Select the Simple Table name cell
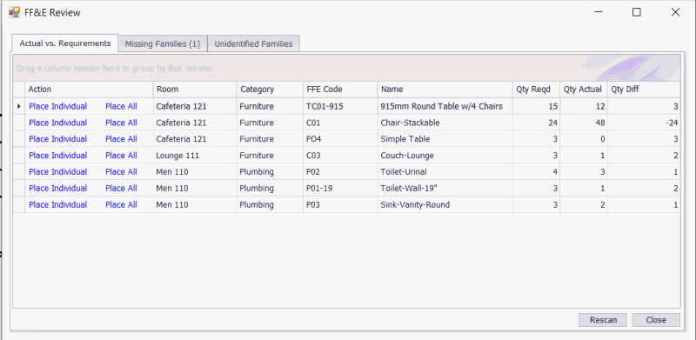The width and height of the screenshot is (696, 340). pyautogui.click(x=445, y=139)
